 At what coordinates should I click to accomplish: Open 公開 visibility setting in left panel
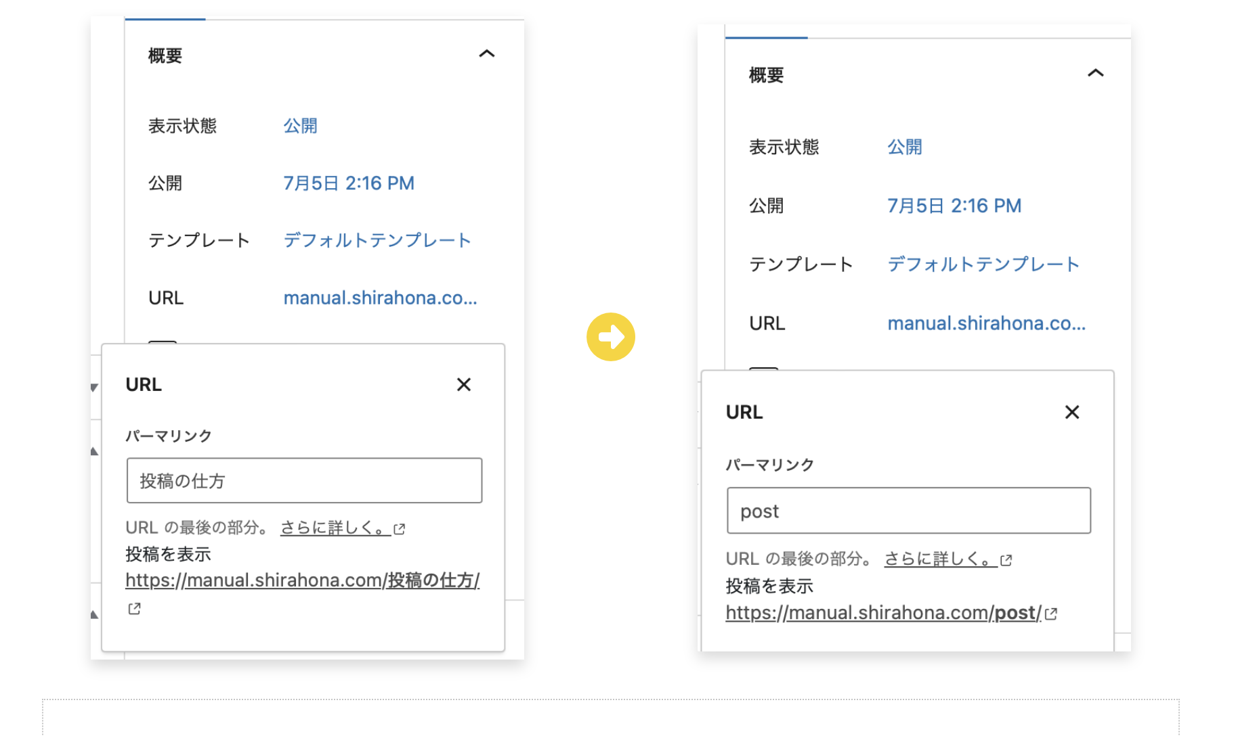tap(300, 126)
